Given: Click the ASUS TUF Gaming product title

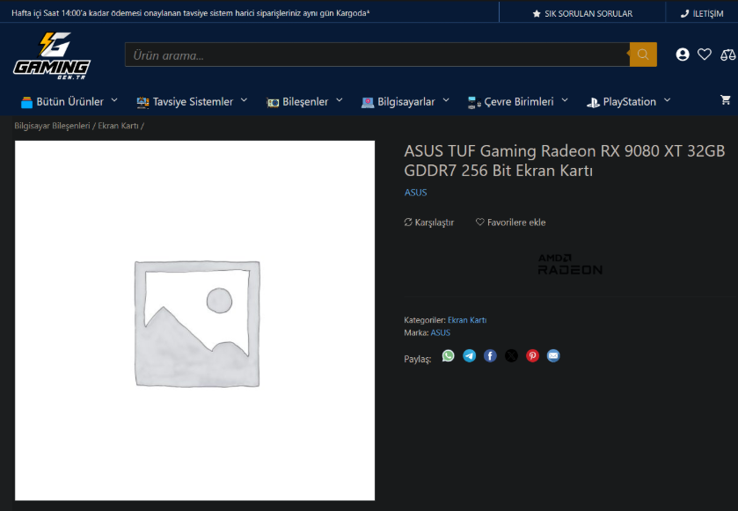Looking at the screenshot, I should 565,160.
